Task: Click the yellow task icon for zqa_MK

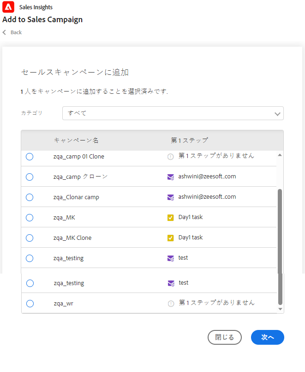Action: point(171,218)
